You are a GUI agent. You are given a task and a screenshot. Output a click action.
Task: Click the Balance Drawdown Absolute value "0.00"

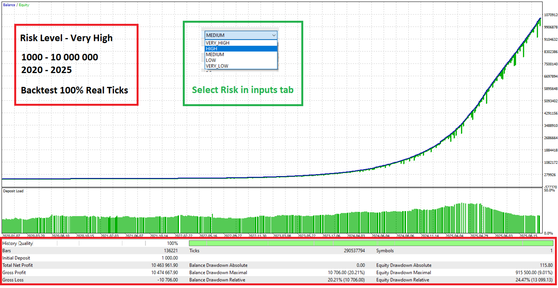[x=360, y=265]
